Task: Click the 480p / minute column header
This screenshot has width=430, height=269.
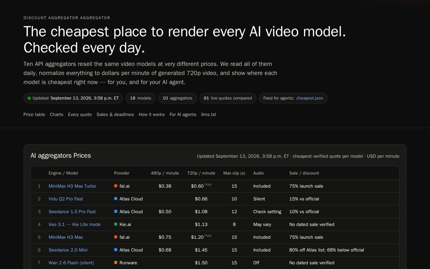Action: pyautogui.click(x=165, y=173)
